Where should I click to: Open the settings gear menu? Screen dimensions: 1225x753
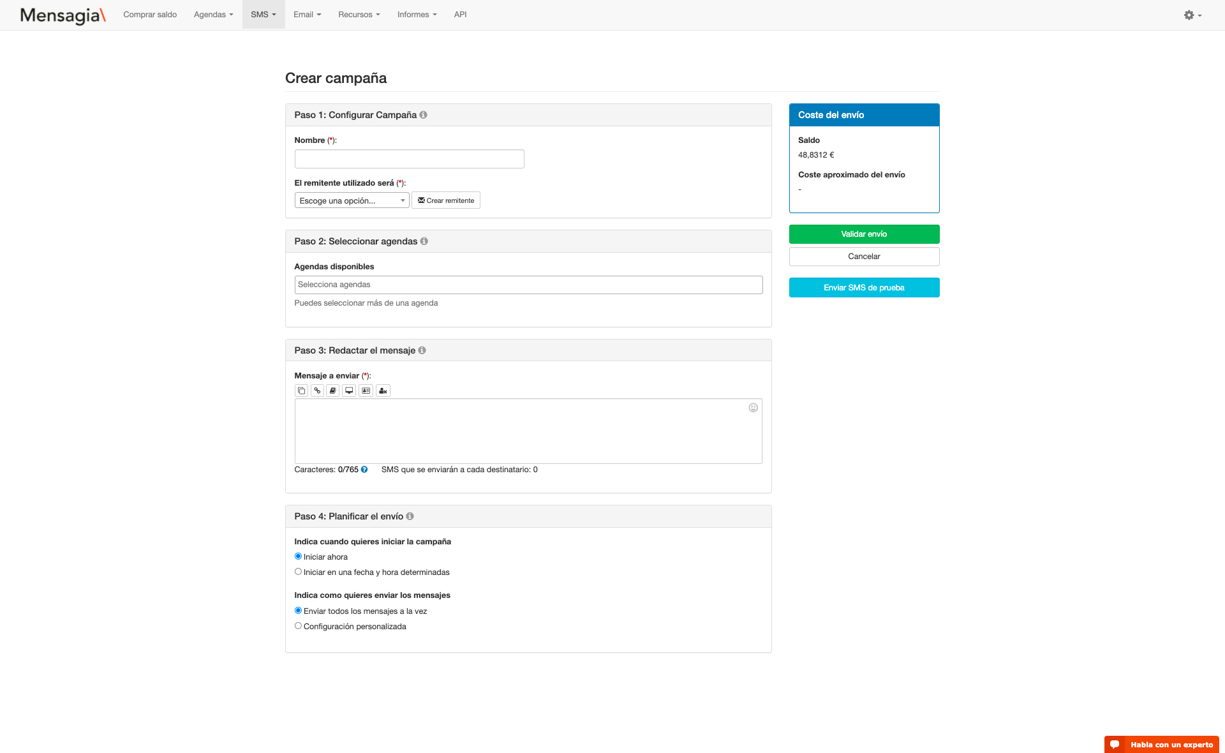point(1191,14)
